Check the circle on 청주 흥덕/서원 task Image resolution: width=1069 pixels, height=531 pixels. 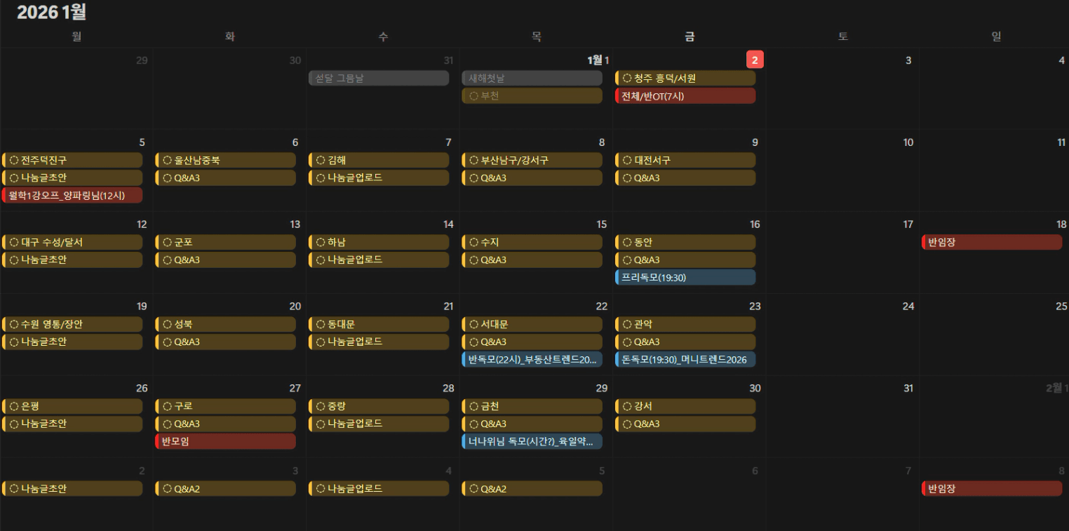(x=627, y=79)
